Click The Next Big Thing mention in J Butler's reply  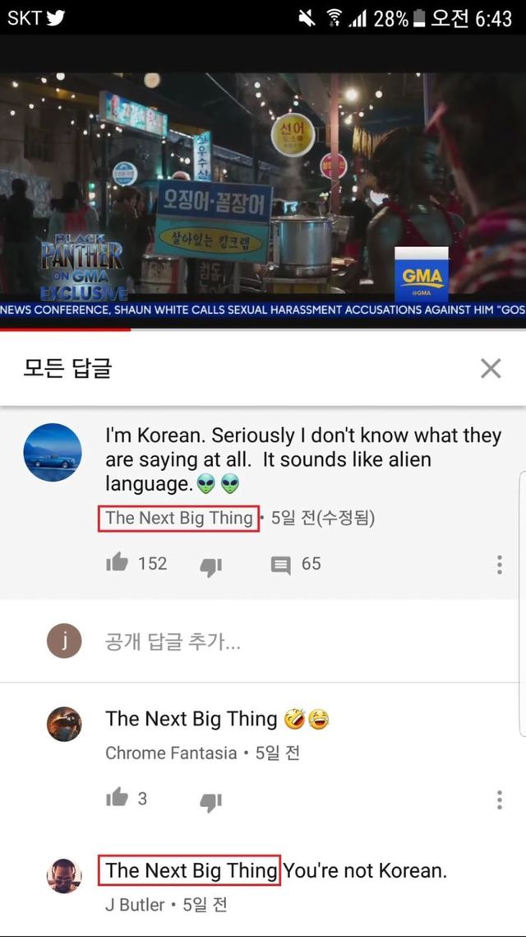click(190, 870)
